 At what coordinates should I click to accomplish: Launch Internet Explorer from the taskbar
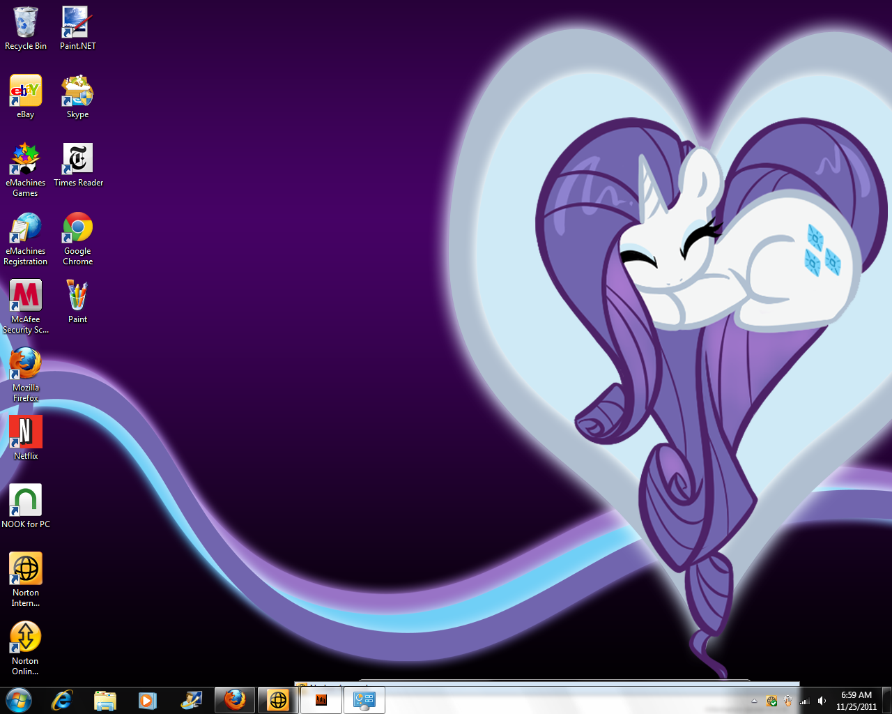pyautogui.click(x=62, y=700)
